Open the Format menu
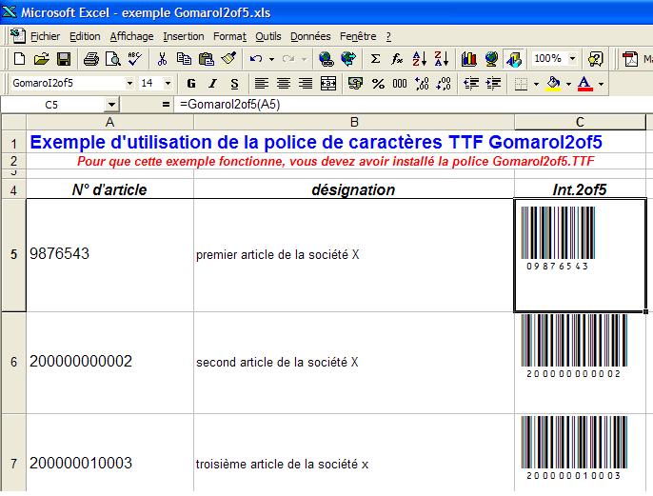This screenshot has height=496, width=653. point(230,36)
